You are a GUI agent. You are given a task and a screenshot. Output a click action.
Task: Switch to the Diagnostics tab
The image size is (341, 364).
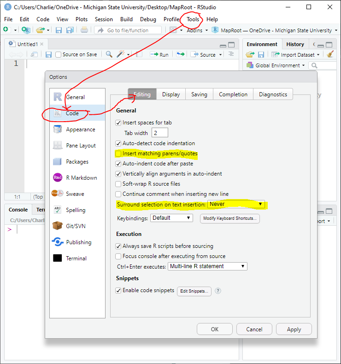(x=273, y=94)
